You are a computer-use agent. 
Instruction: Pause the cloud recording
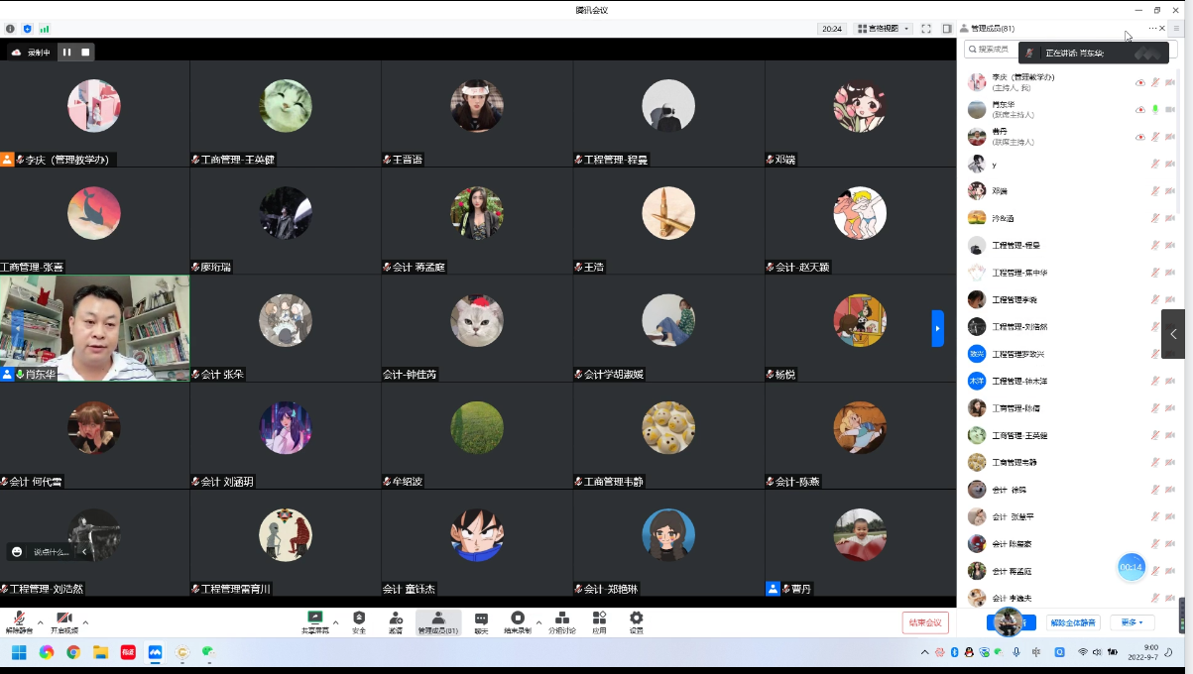click(x=67, y=53)
